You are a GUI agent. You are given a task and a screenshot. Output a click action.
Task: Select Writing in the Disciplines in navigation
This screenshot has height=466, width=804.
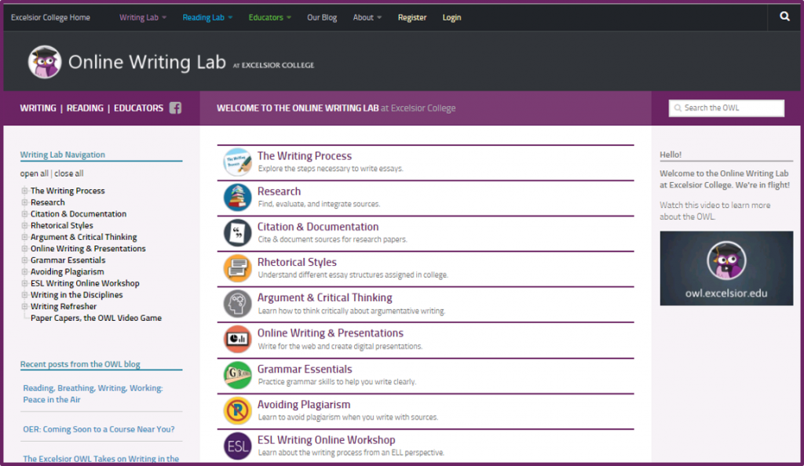pyautogui.click(x=76, y=295)
